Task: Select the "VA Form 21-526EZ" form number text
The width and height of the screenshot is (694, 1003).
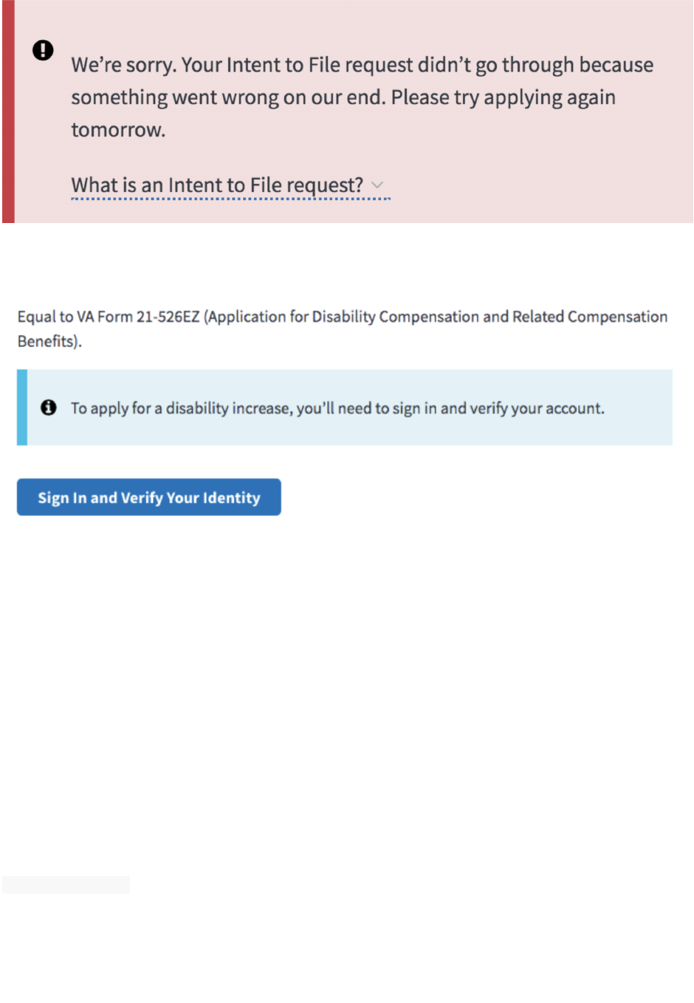Action: [138, 317]
